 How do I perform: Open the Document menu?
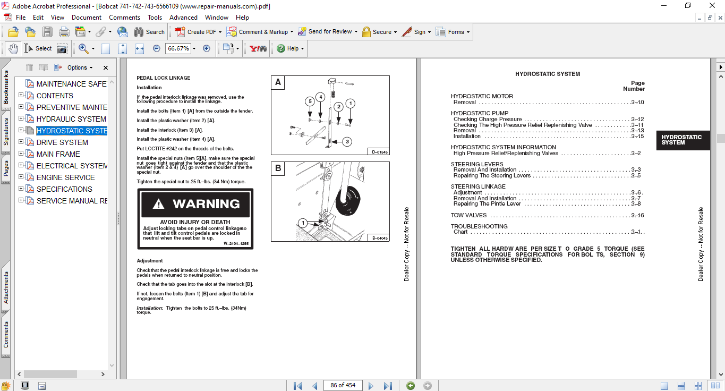tap(87, 18)
